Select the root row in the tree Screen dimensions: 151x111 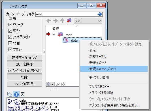coord(74,35)
